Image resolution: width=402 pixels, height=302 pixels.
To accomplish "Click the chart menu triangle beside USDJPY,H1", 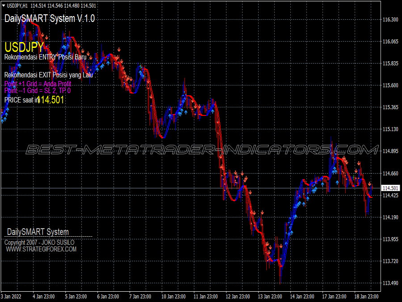I will [3, 6].
